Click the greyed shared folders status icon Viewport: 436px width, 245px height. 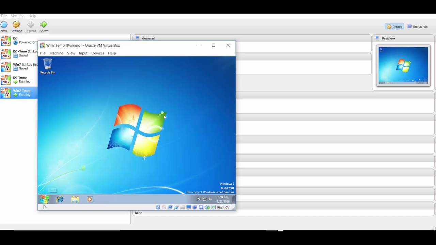(x=183, y=207)
